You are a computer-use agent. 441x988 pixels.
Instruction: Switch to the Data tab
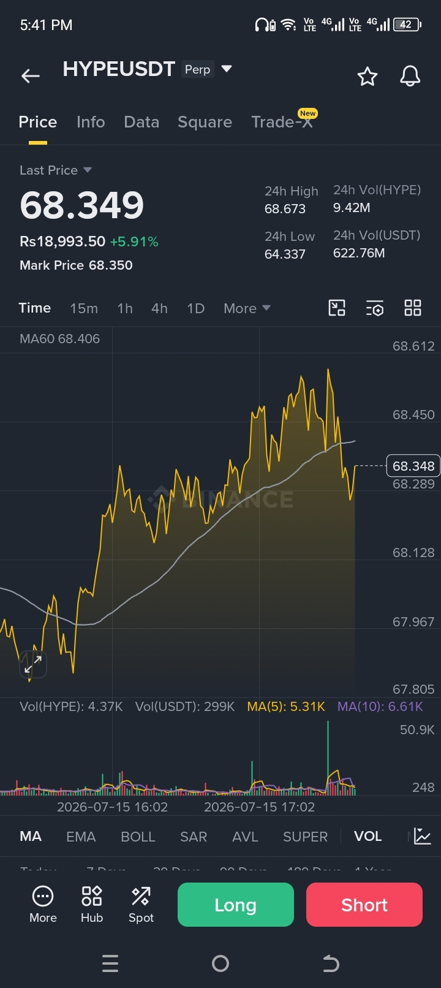(x=141, y=122)
